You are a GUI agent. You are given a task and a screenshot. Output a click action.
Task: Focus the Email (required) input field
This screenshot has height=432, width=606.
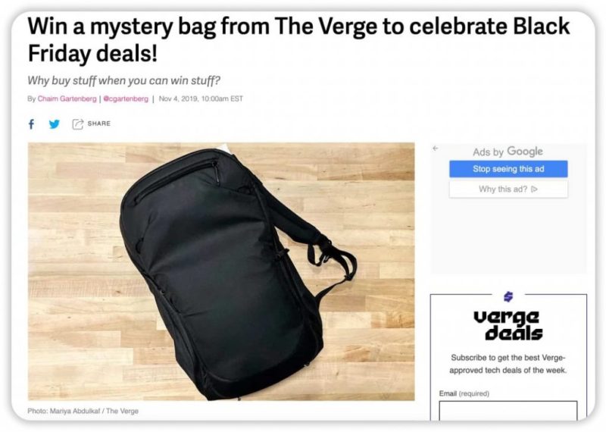pos(508,411)
